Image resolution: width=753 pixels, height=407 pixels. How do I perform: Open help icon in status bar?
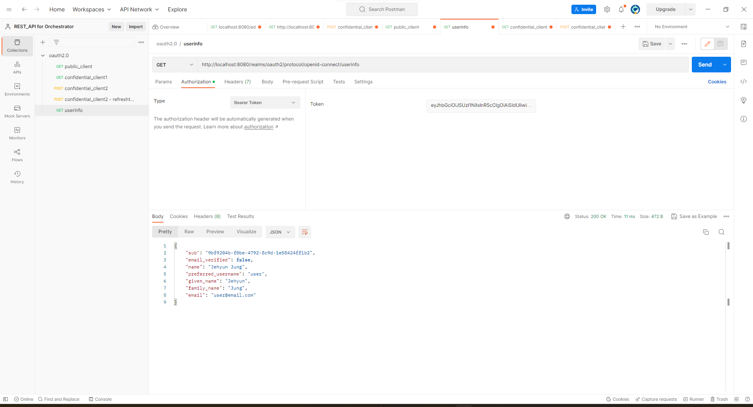pyautogui.click(x=748, y=399)
